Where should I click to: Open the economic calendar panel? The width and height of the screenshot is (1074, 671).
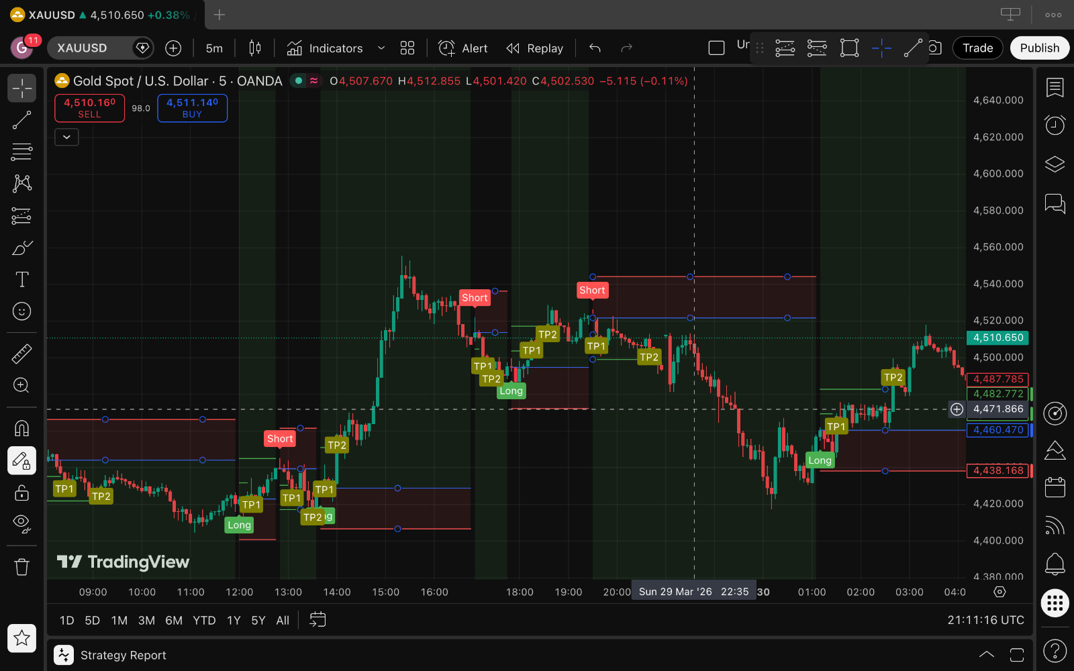tap(1055, 487)
